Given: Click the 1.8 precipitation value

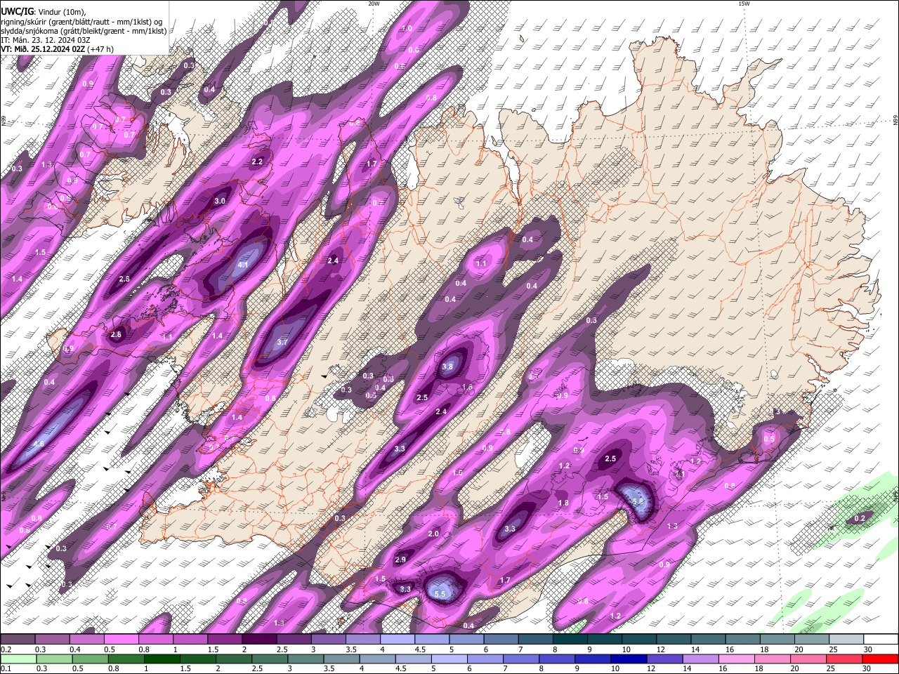Looking at the screenshot, I should pyautogui.click(x=563, y=503).
